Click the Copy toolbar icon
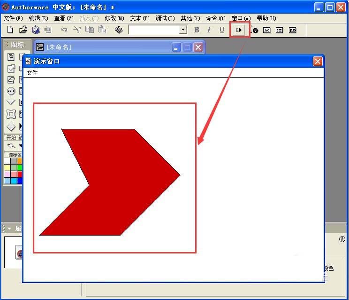The height and width of the screenshot is (300, 349). coord(90,30)
